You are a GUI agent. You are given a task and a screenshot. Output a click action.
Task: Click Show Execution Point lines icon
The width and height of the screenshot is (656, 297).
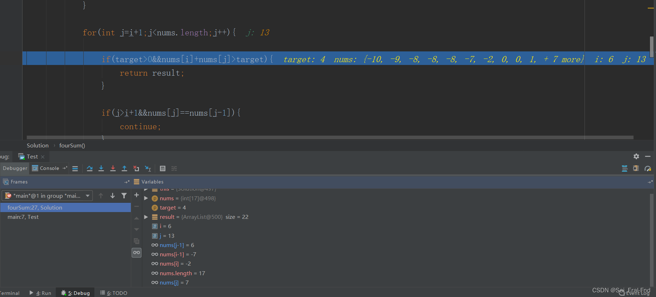pyautogui.click(x=75, y=168)
